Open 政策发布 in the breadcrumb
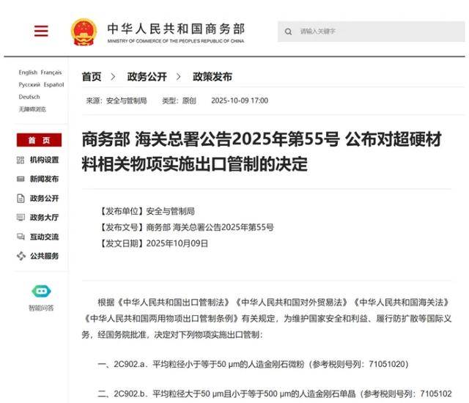Viewport: 469px width, 403px height. [x=213, y=76]
